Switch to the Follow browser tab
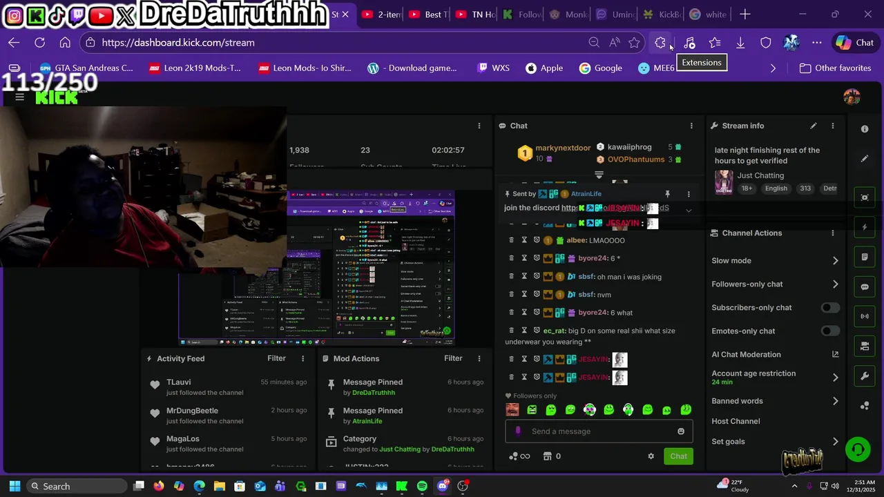 point(522,14)
